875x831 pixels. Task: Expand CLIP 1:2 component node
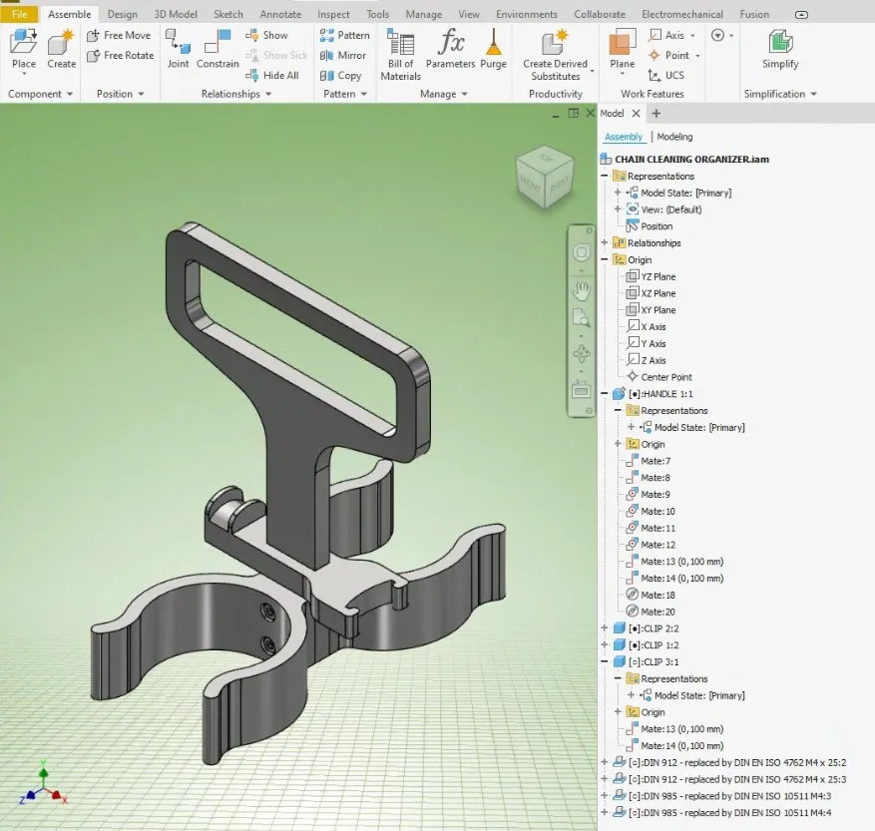click(605, 644)
